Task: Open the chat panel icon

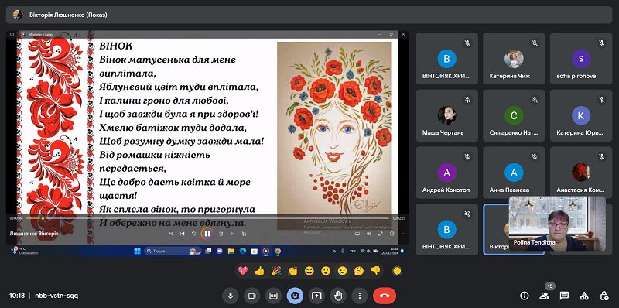Action: tap(565, 296)
